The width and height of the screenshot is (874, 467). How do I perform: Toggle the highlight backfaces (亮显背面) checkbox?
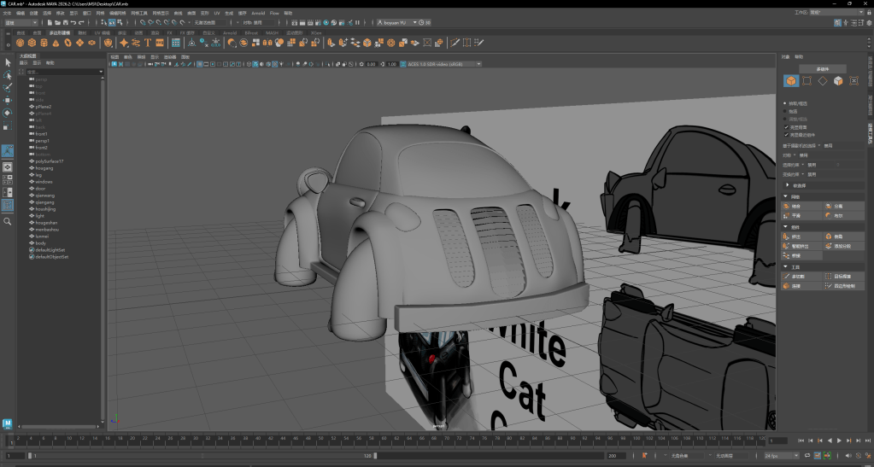click(x=786, y=127)
